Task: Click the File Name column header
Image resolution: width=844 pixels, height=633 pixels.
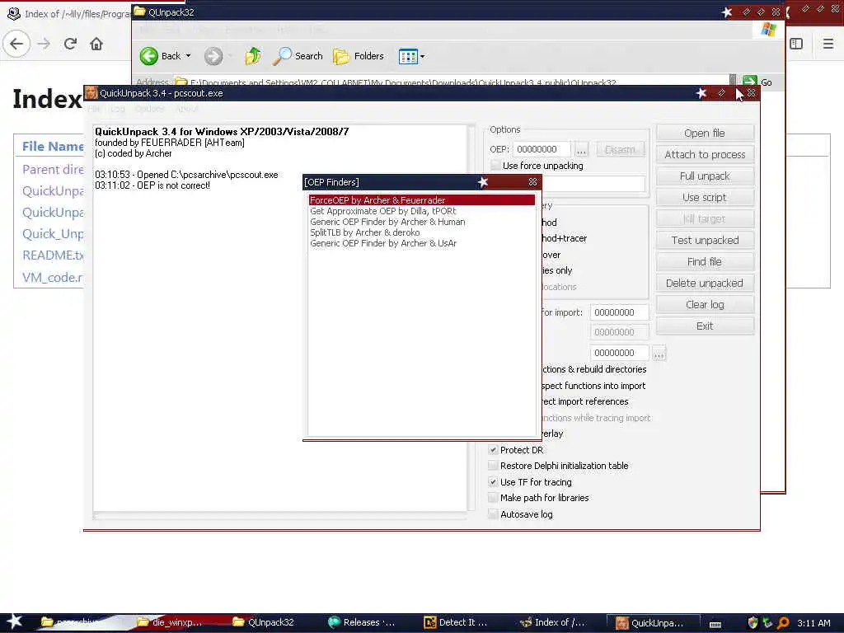Action: click(53, 146)
